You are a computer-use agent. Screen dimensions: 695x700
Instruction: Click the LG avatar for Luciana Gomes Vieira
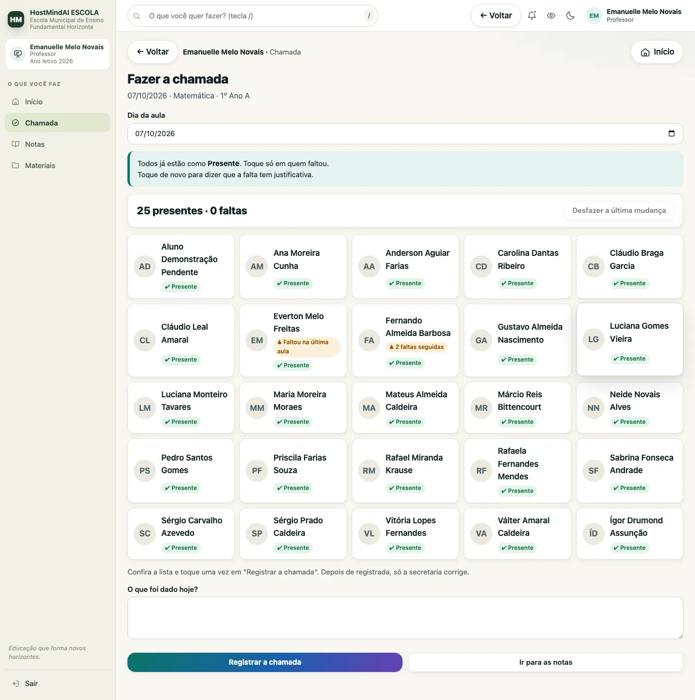coord(594,339)
